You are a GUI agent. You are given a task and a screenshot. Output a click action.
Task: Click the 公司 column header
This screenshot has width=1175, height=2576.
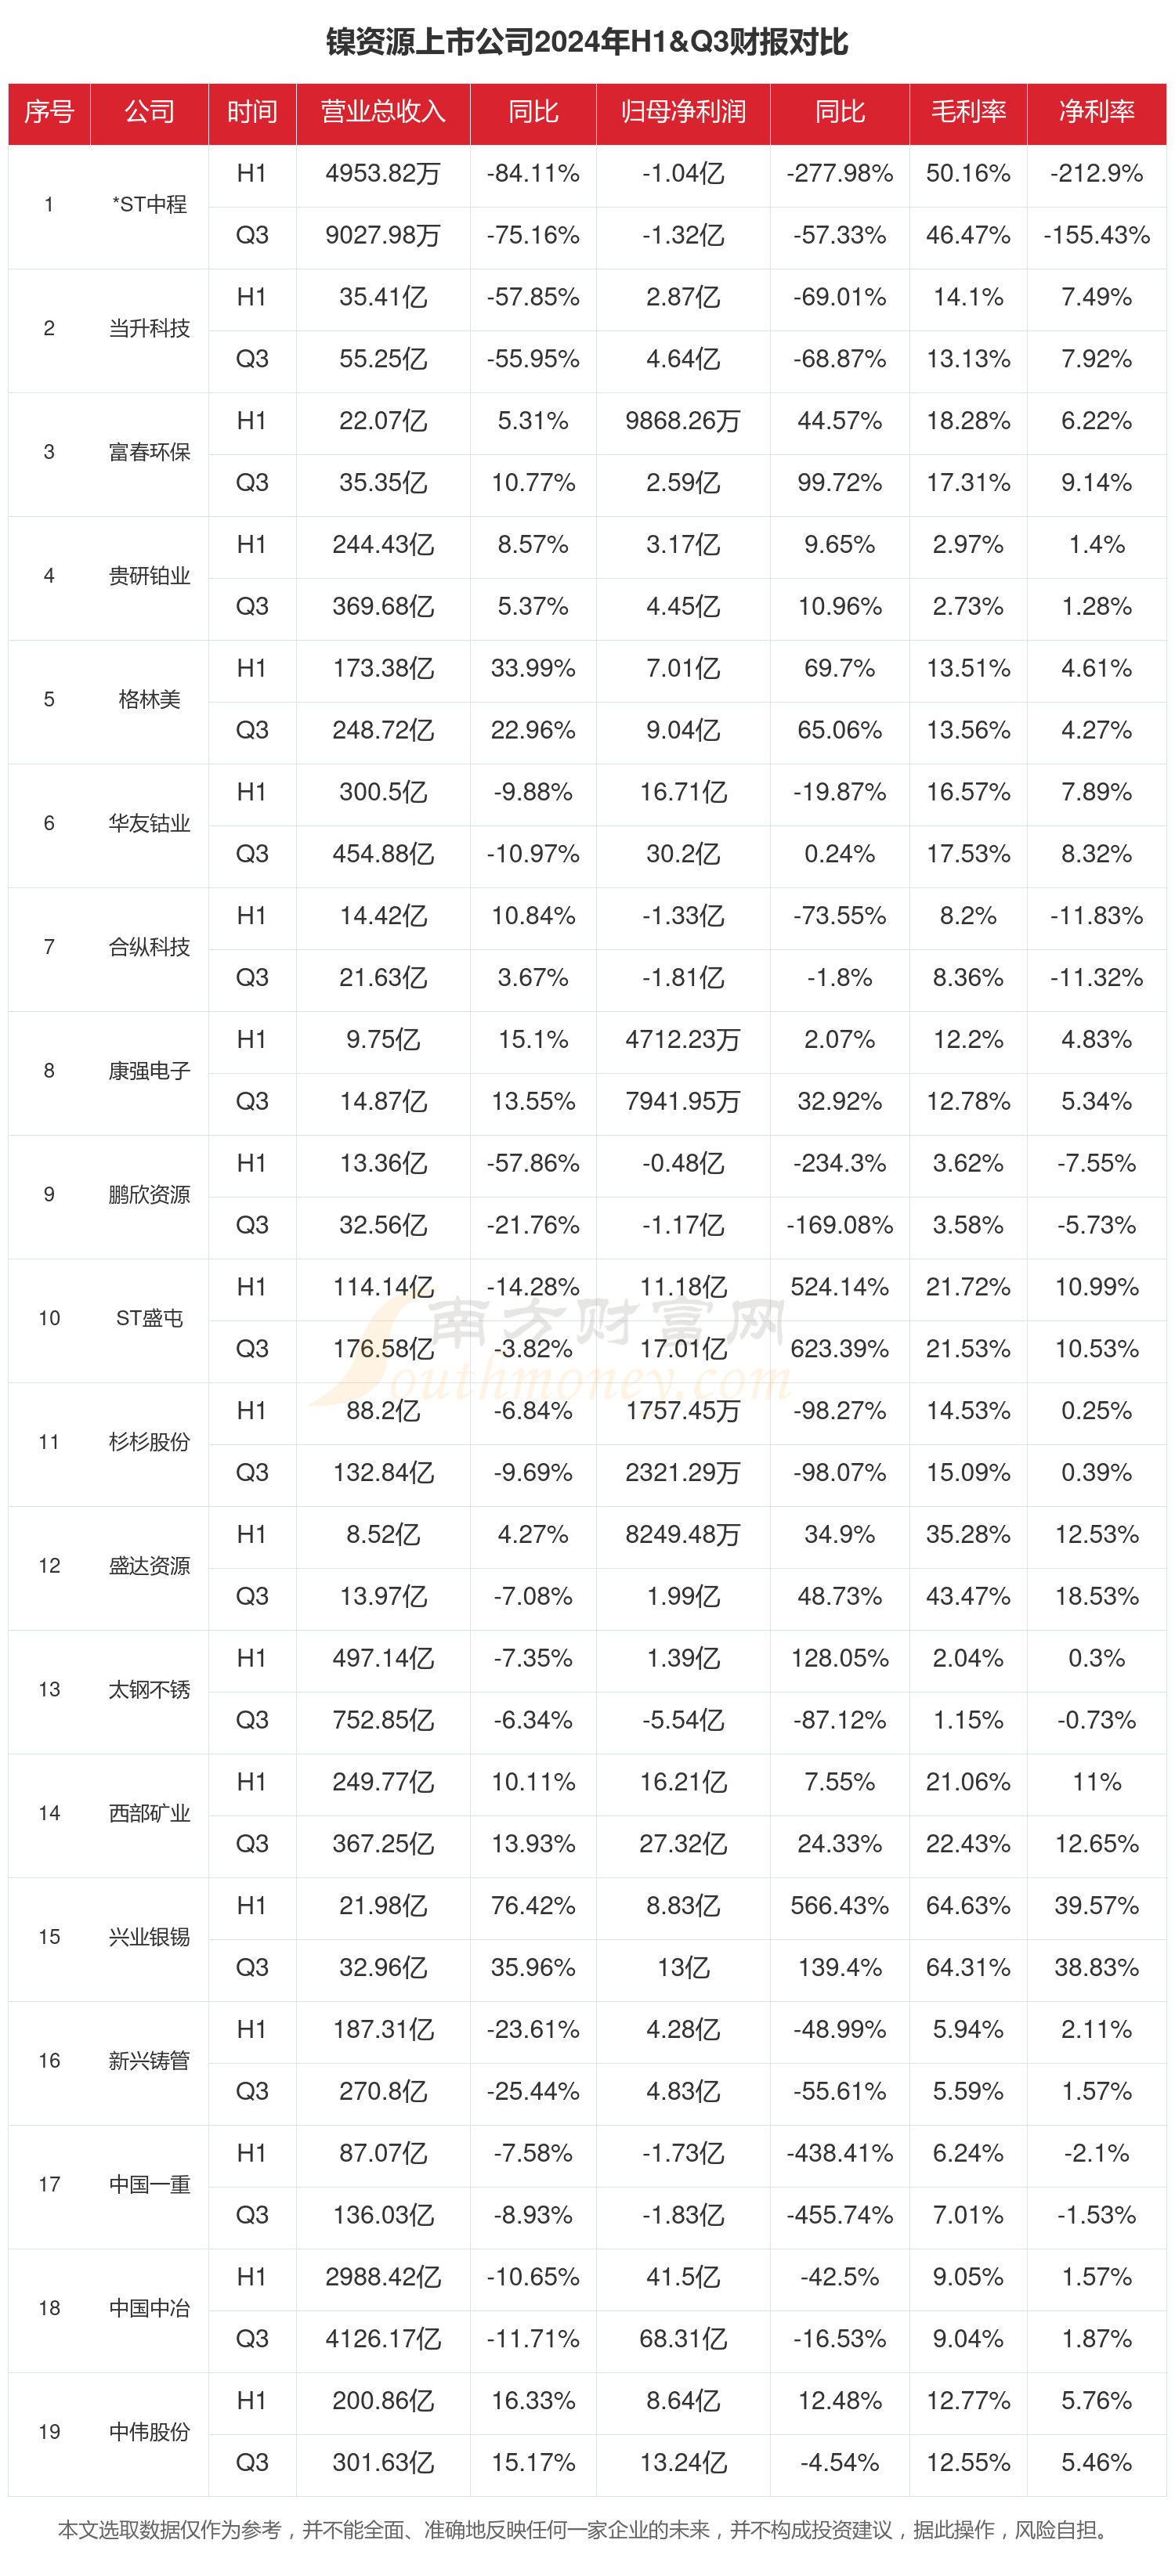(x=149, y=112)
